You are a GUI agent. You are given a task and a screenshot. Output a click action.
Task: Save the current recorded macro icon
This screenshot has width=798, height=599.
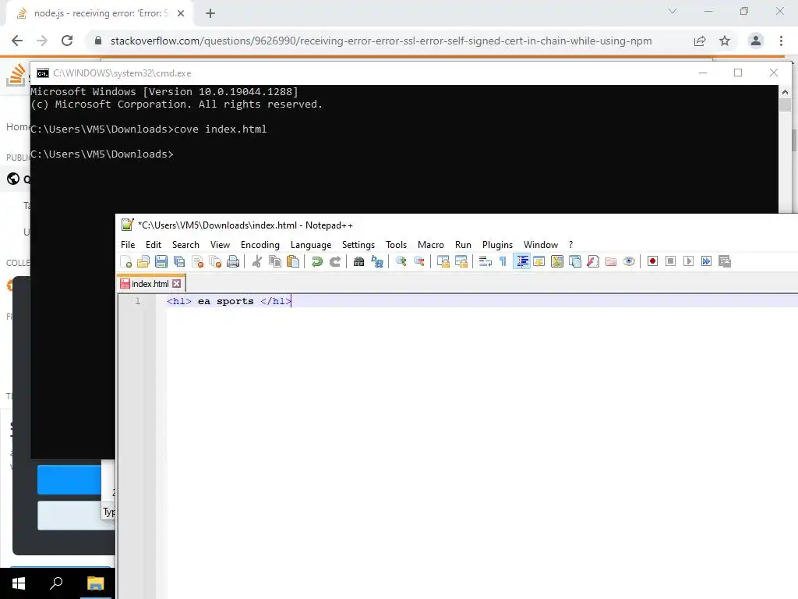point(725,261)
